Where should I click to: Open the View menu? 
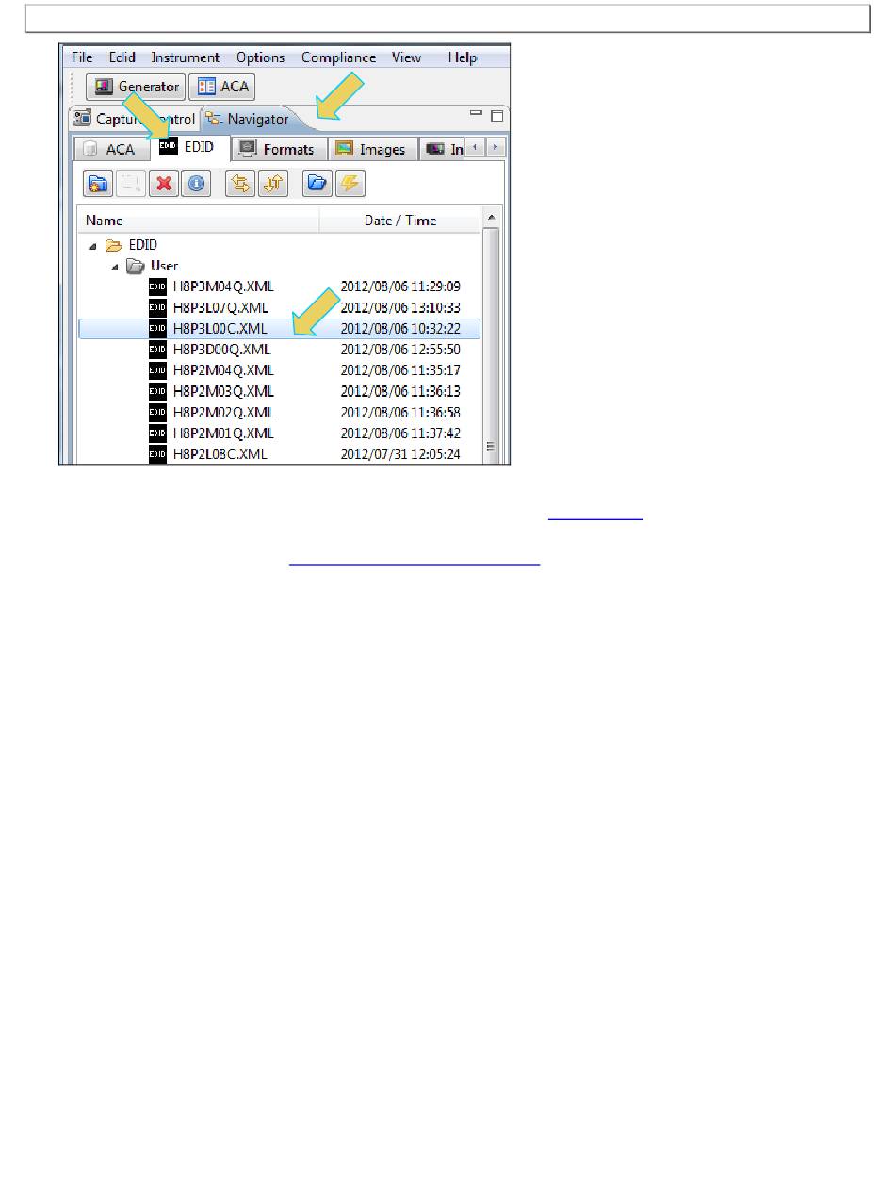406,57
